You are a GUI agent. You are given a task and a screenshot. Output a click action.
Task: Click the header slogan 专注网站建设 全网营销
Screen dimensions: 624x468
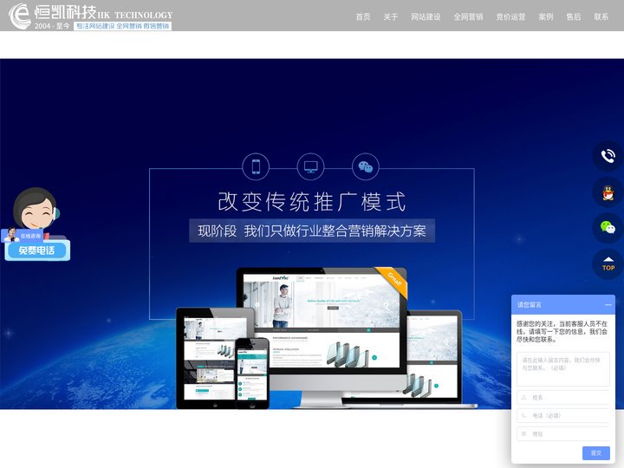point(122,26)
